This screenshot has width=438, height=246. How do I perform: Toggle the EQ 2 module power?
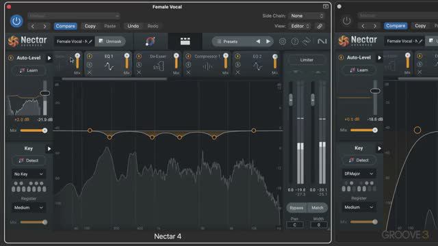[x=237, y=56]
